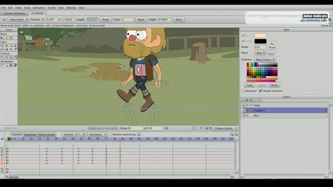Click the New Layer icon in Layers panel

click(242, 100)
